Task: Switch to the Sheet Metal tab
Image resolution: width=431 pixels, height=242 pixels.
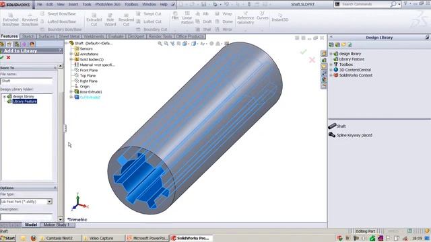Action: tap(69, 36)
